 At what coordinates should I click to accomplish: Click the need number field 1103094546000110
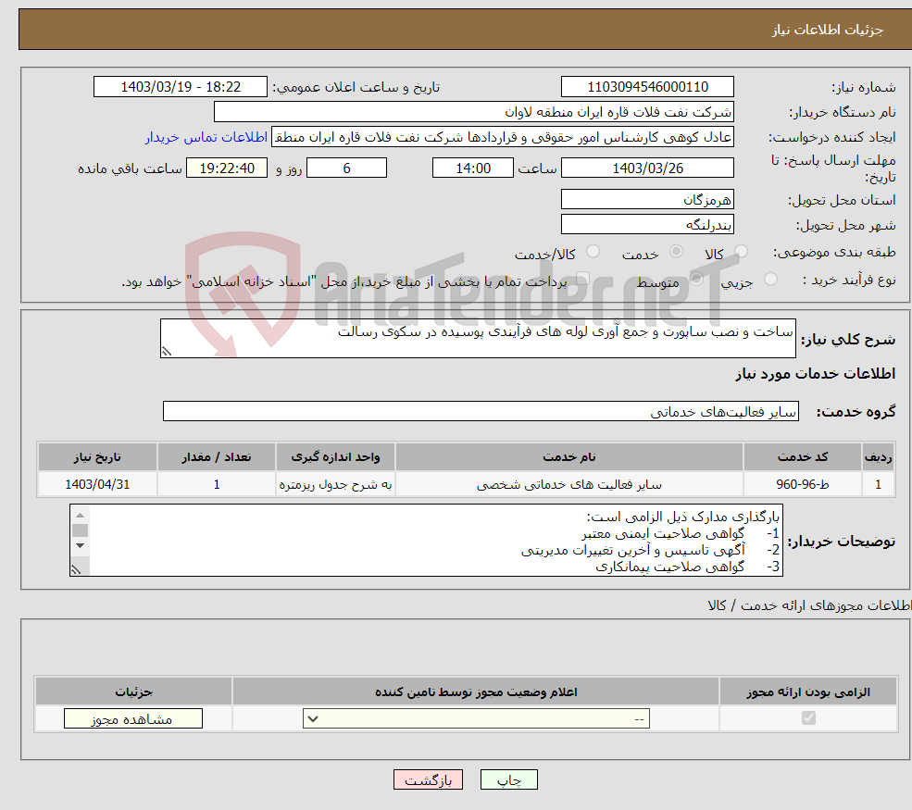[647, 87]
